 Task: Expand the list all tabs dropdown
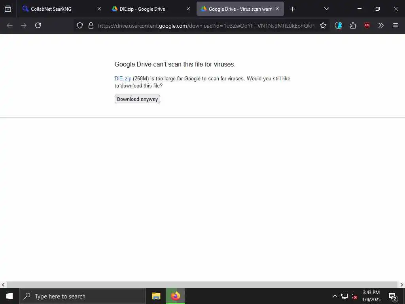click(326, 9)
